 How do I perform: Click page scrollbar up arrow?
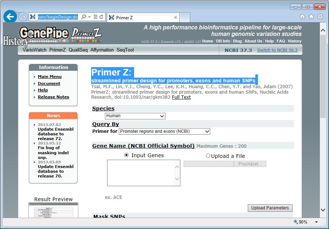(323, 30)
